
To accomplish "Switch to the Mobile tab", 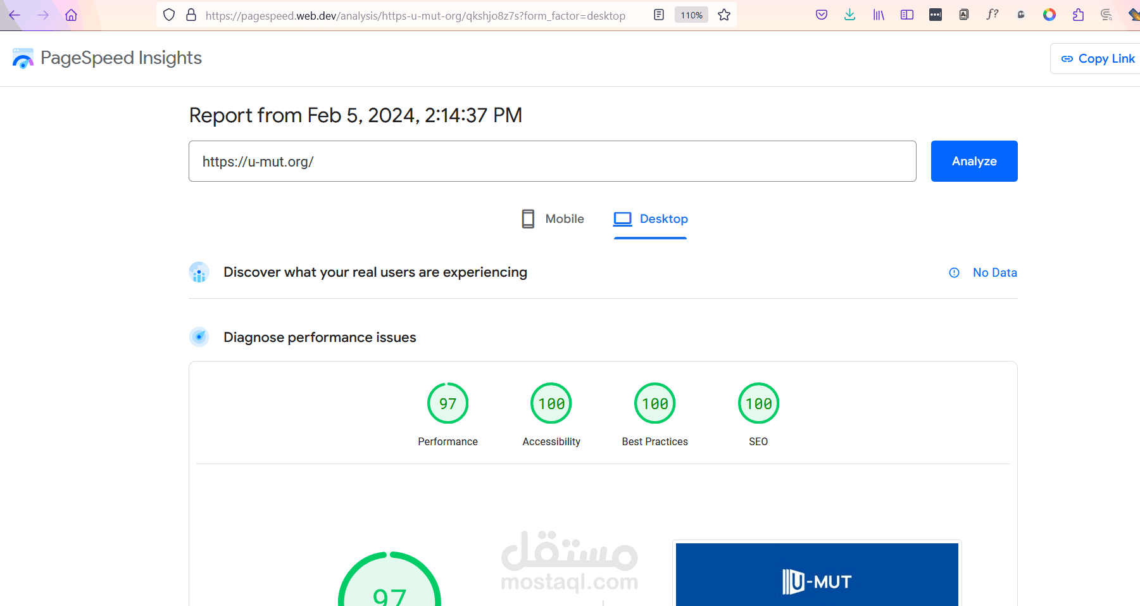I will (553, 219).
